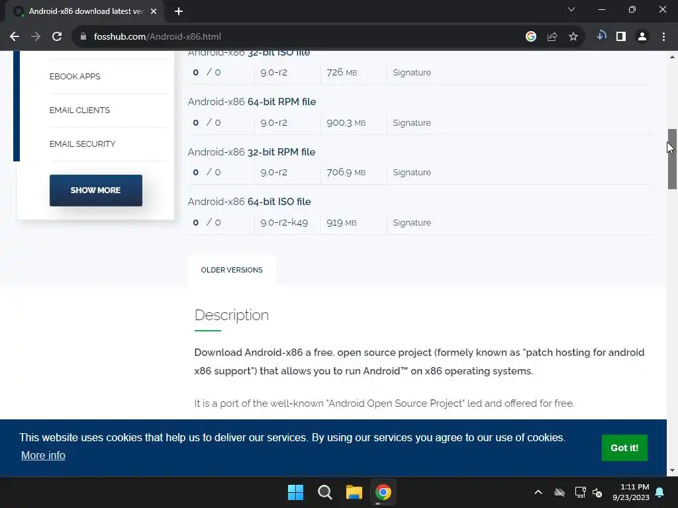
Task: Go back to the previous page
Action: tap(15, 37)
